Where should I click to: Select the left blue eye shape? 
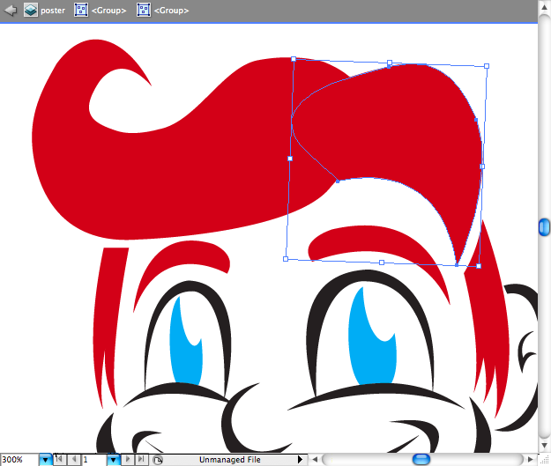click(x=184, y=362)
